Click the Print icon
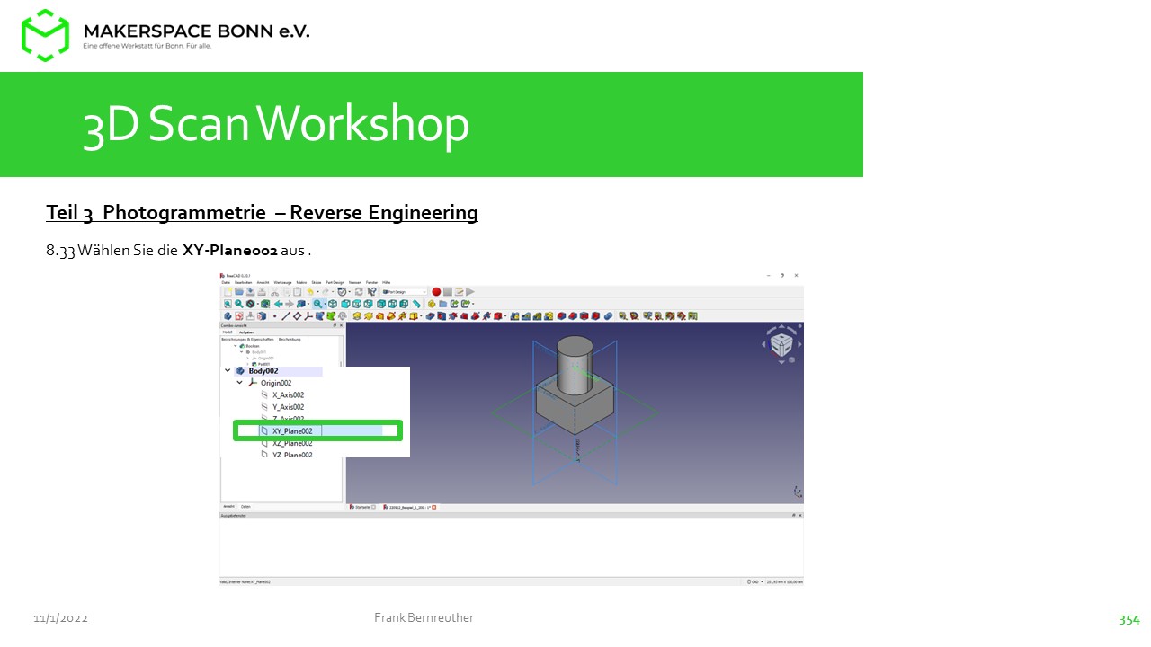Image resolution: width=1151 pixels, height=647 pixels. (x=262, y=292)
